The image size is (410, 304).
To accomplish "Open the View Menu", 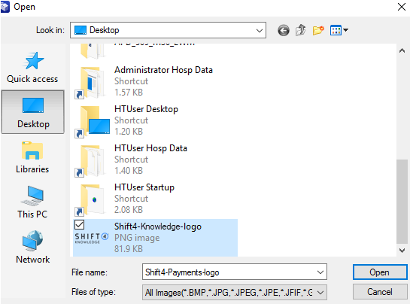I will pos(339,30).
